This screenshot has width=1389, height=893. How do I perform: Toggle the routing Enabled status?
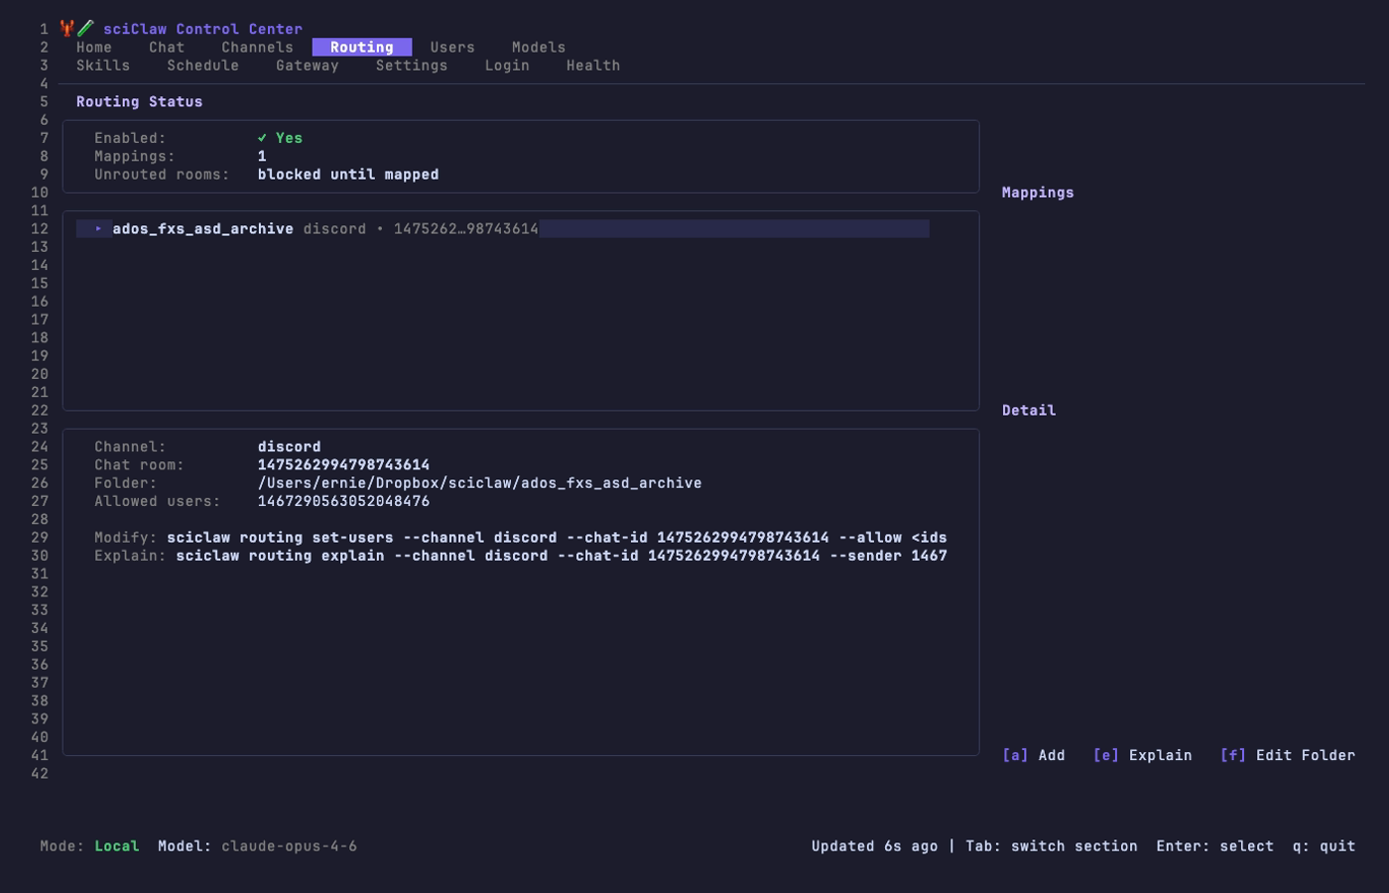[283, 138]
